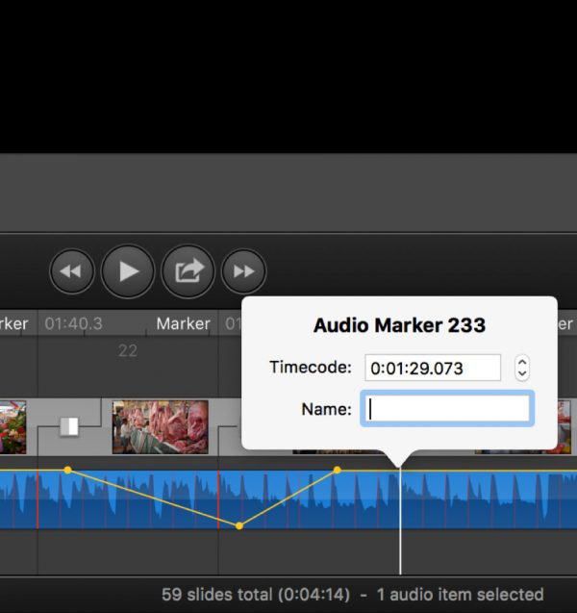Click the Timecode stepper arrows
The height and width of the screenshot is (613, 577).
[x=522, y=368]
